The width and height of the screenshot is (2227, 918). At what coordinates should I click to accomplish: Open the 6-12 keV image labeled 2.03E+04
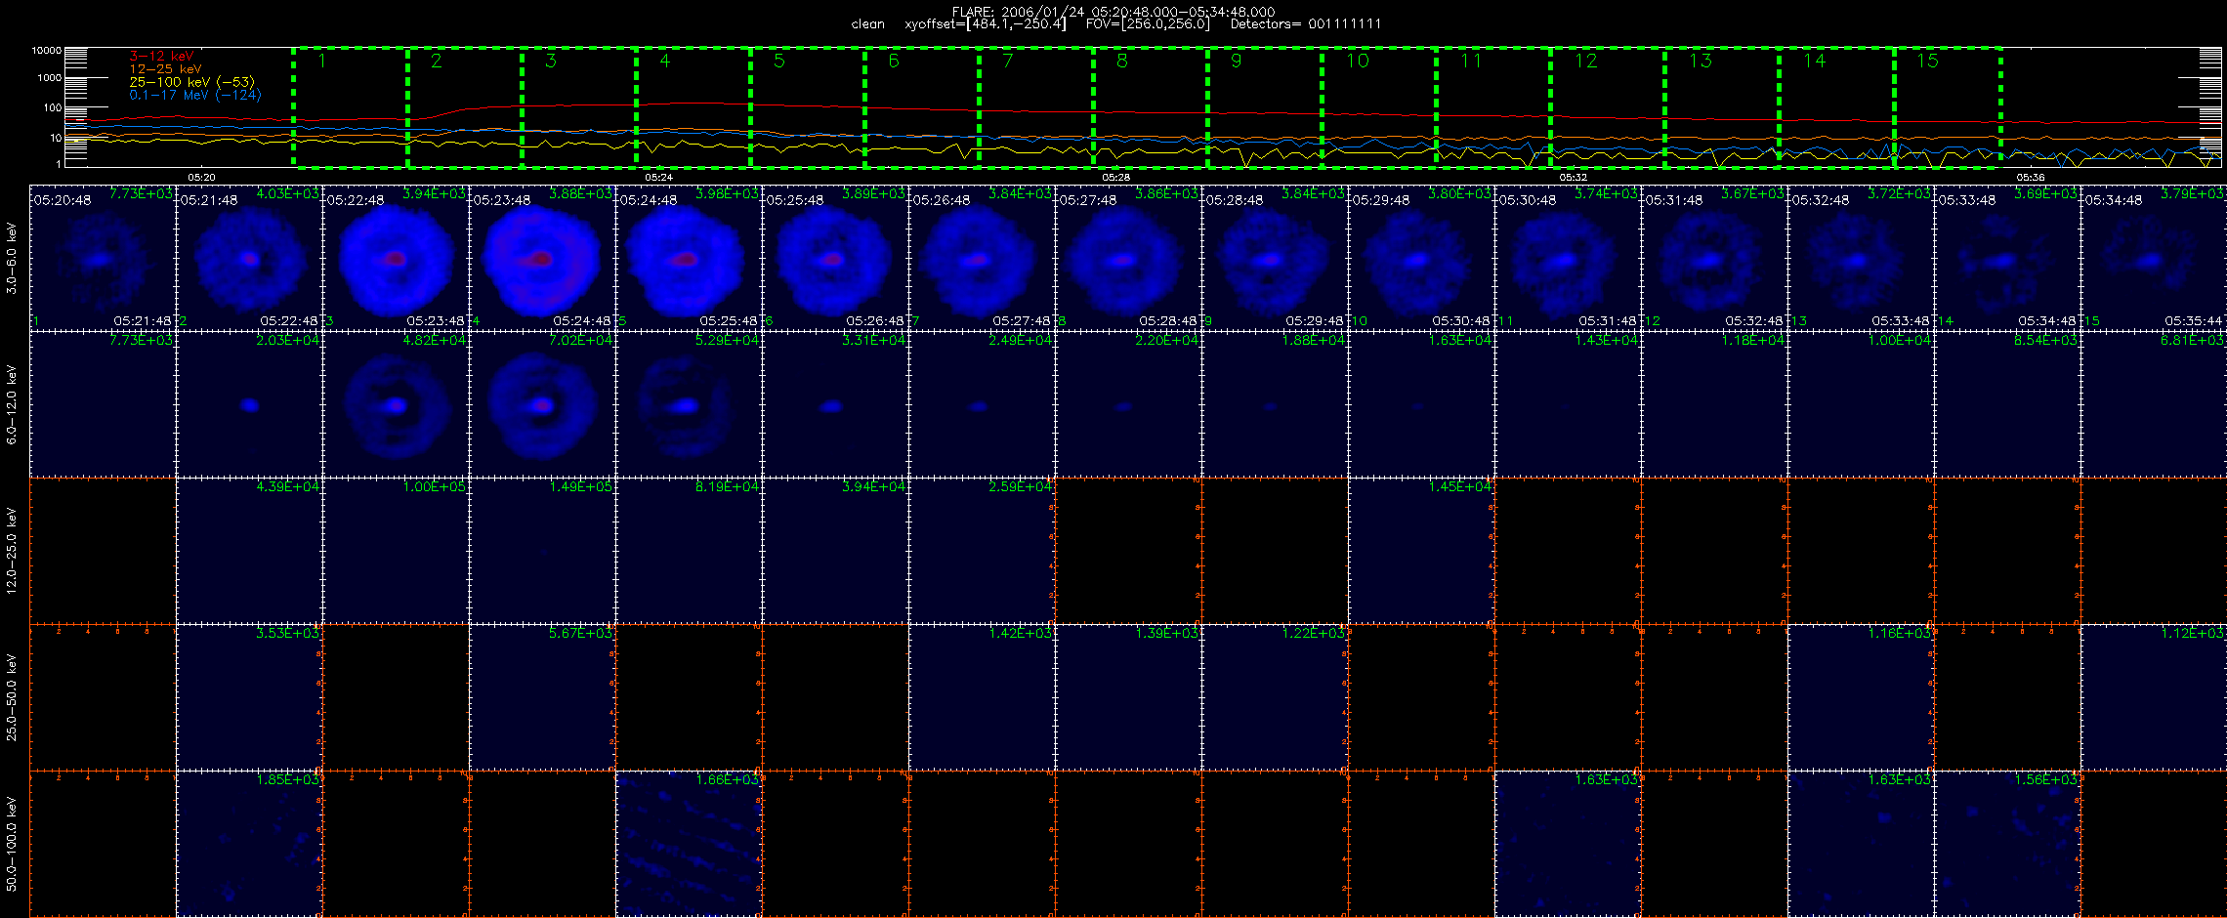[249, 404]
